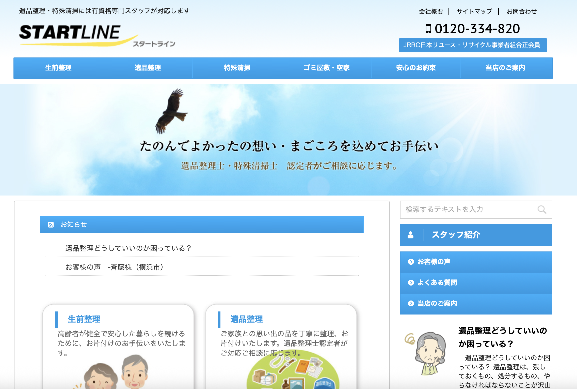Open the 会社概要 header link
This screenshot has height=389, width=577.
[x=431, y=11]
